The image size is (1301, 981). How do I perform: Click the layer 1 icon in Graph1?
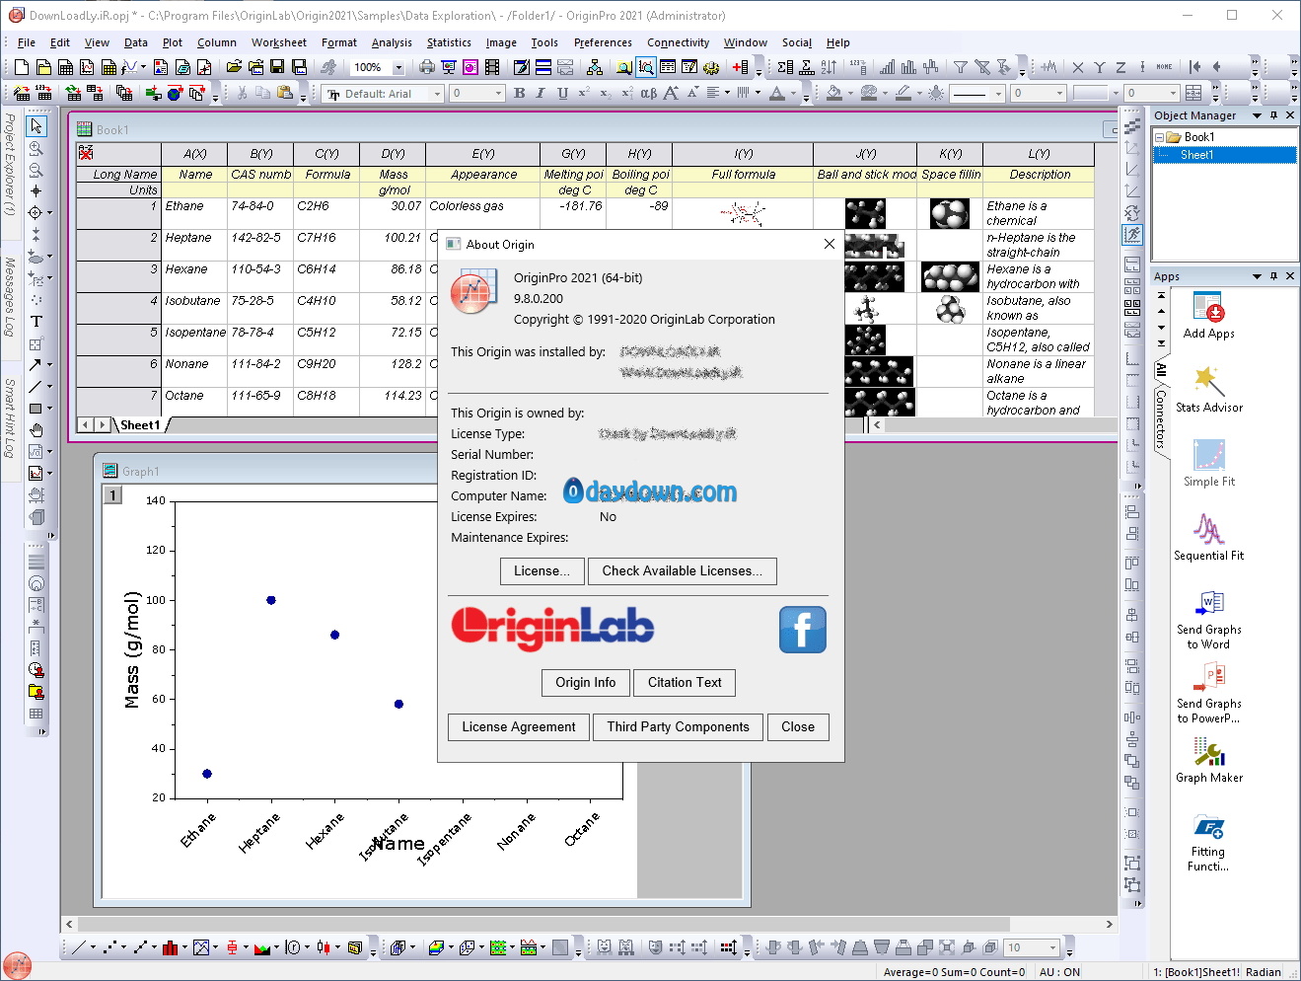click(x=113, y=495)
